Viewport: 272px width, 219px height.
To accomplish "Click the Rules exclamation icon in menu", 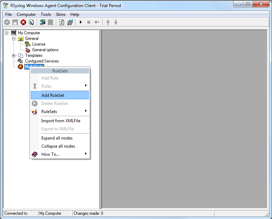I will (35, 86).
